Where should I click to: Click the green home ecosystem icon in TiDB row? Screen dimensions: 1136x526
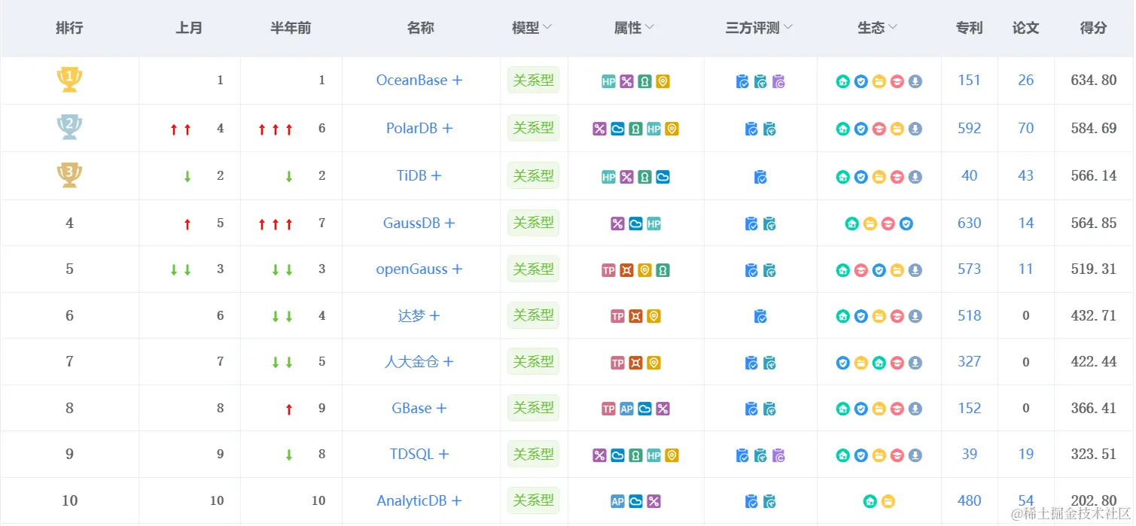[x=843, y=177]
